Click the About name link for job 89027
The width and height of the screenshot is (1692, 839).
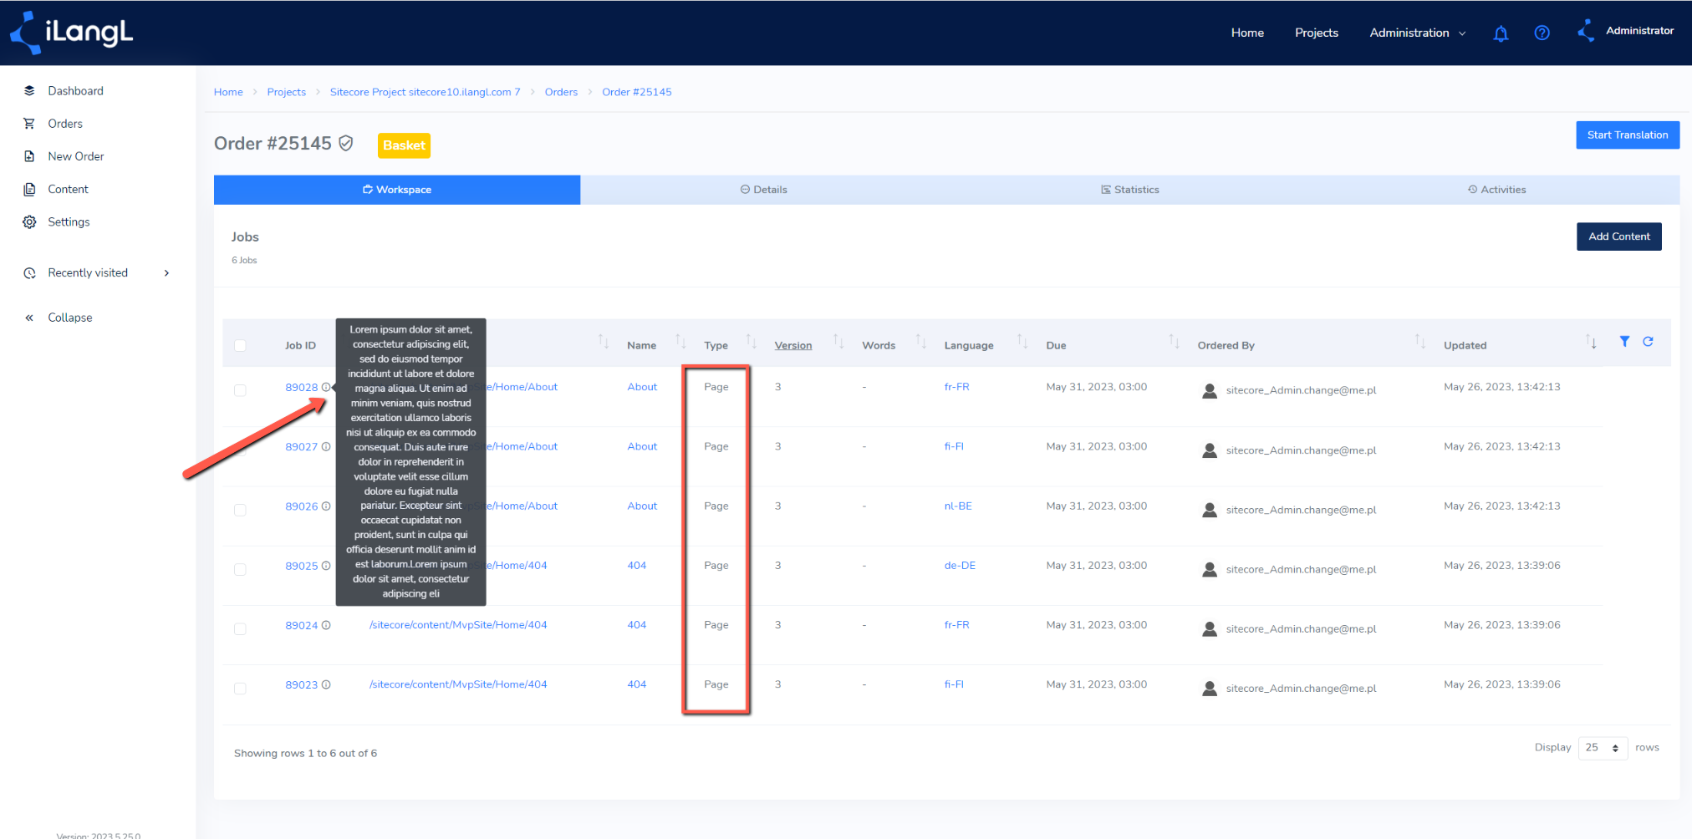(x=642, y=447)
